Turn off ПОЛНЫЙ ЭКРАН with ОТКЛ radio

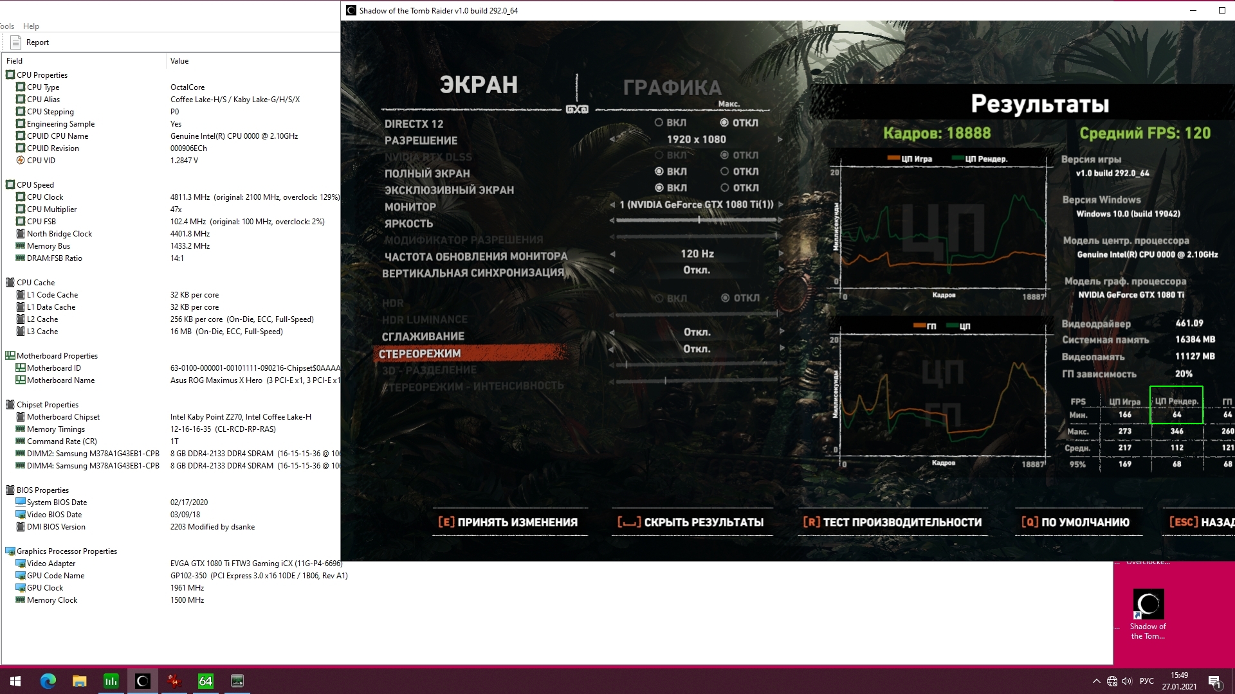725,172
